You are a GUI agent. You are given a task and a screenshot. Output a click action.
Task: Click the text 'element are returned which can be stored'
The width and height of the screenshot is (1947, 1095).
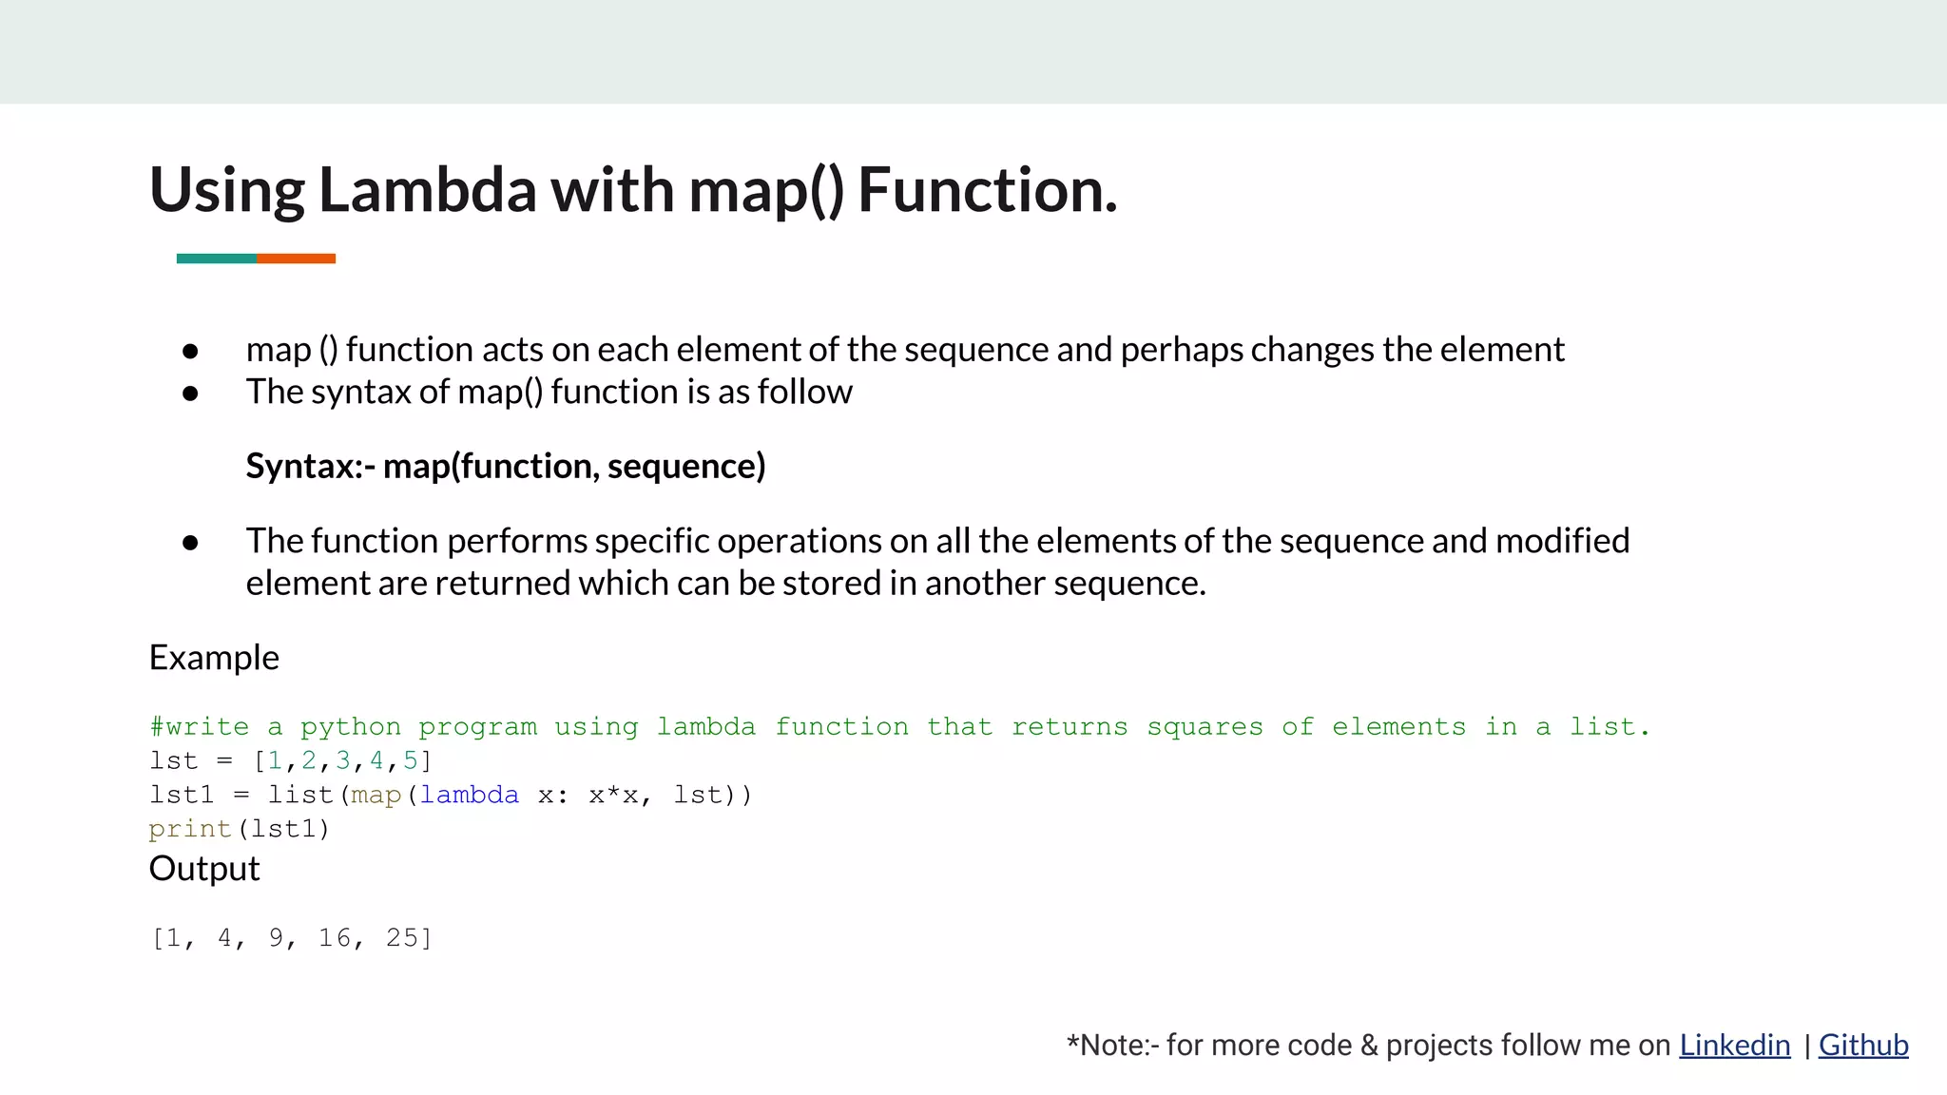(725, 583)
